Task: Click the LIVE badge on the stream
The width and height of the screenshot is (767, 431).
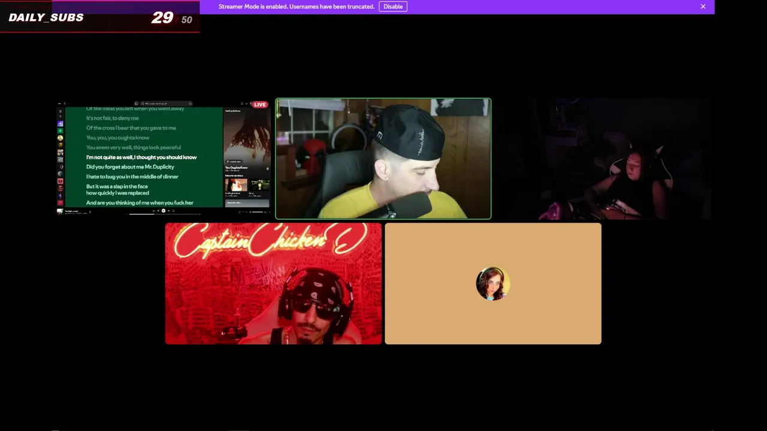Action: (x=259, y=105)
